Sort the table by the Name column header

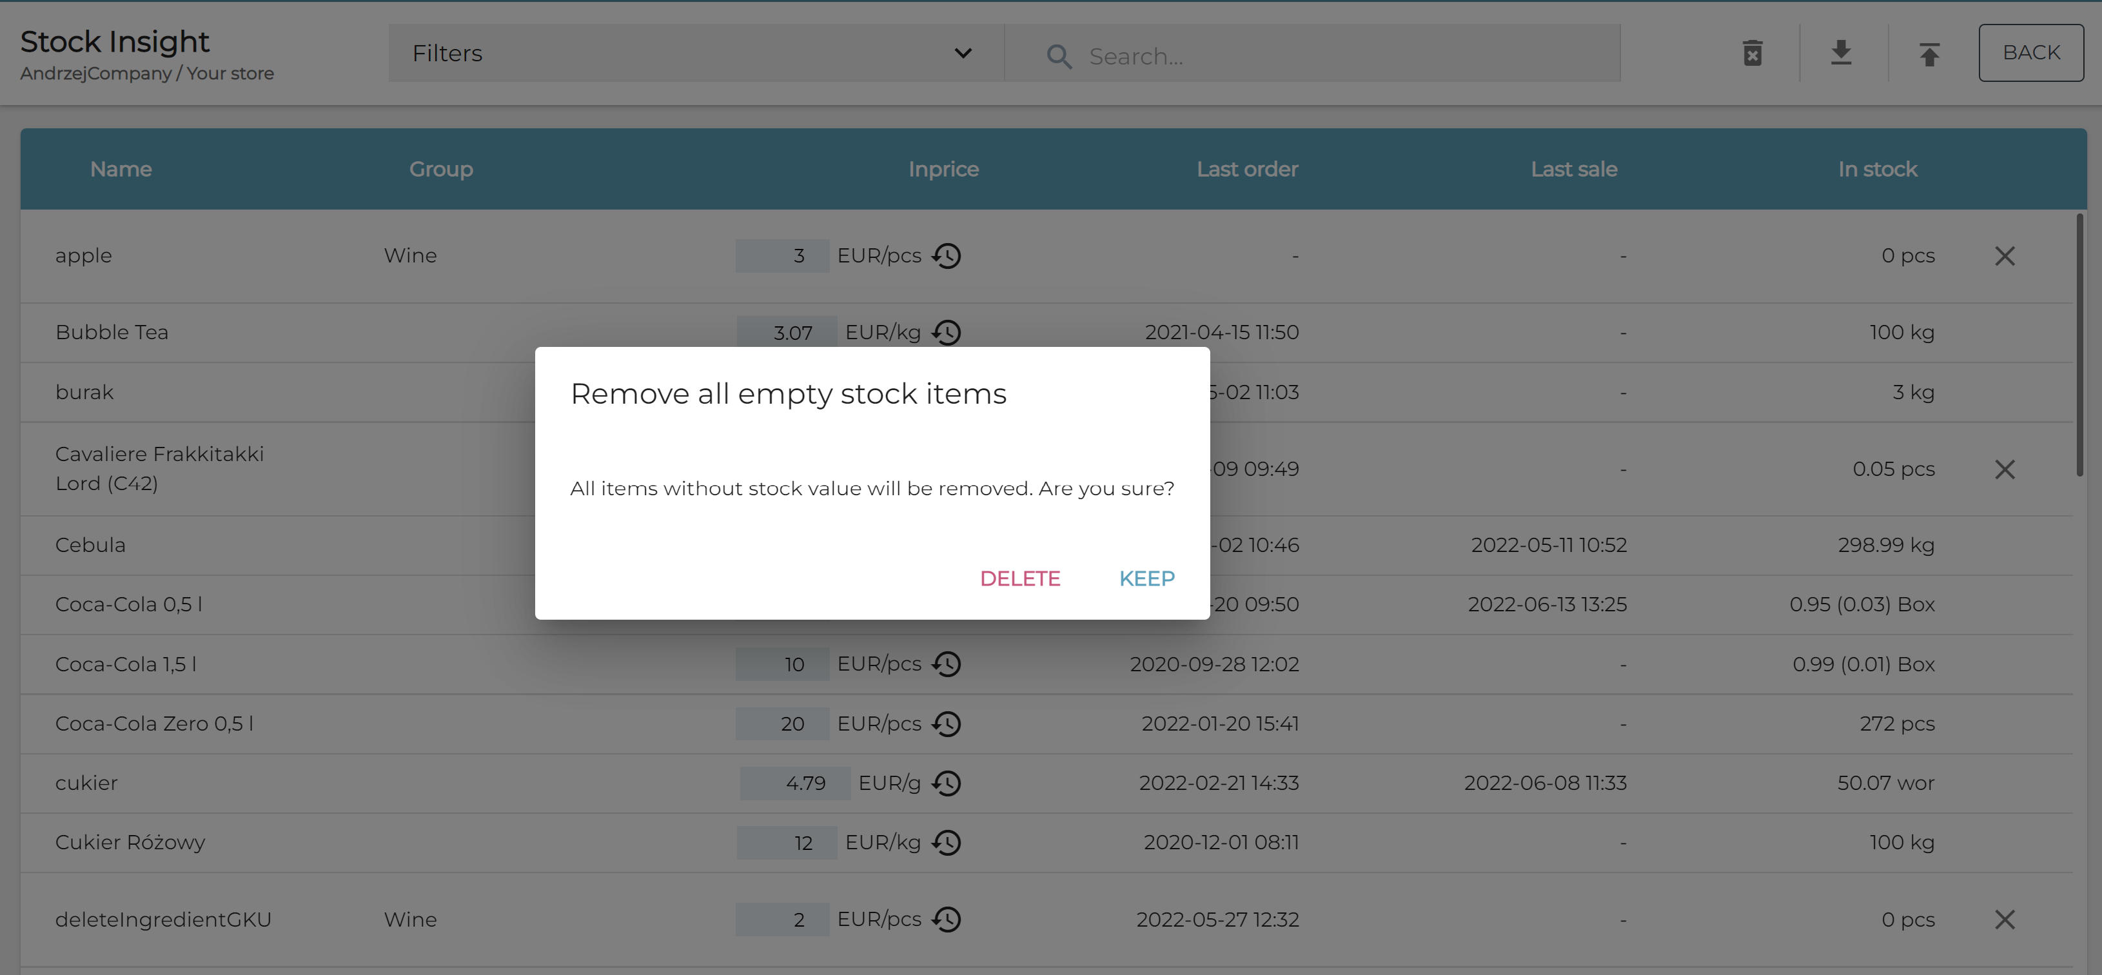click(x=121, y=169)
